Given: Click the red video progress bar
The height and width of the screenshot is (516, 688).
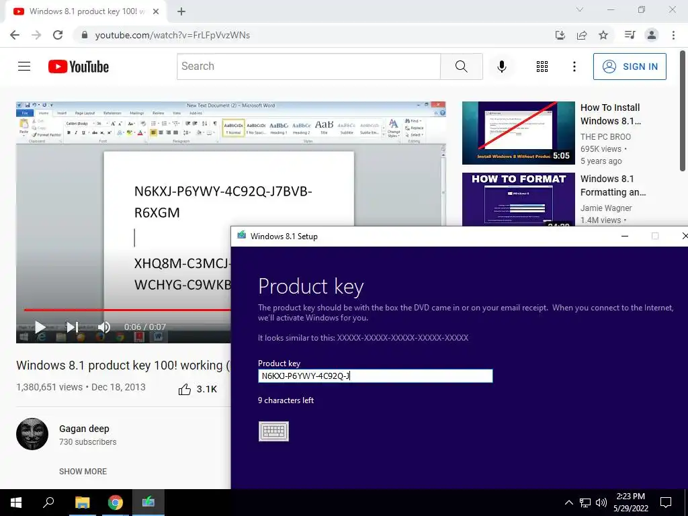Looking at the screenshot, I should [x=127, y=310].
